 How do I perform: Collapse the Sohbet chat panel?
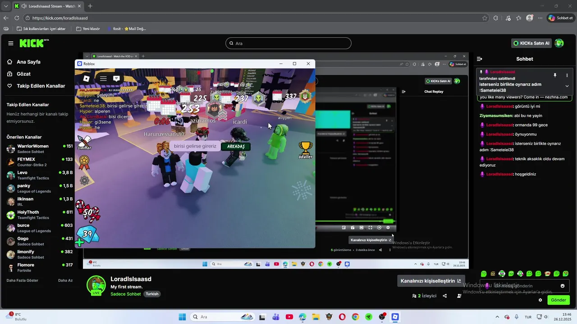coord(480,59)
